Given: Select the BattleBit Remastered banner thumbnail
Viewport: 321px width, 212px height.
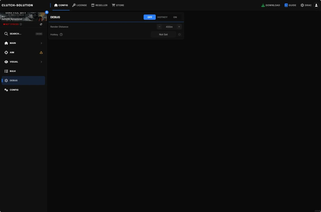Looking at the screenshot, I should (x=23, y=17).
